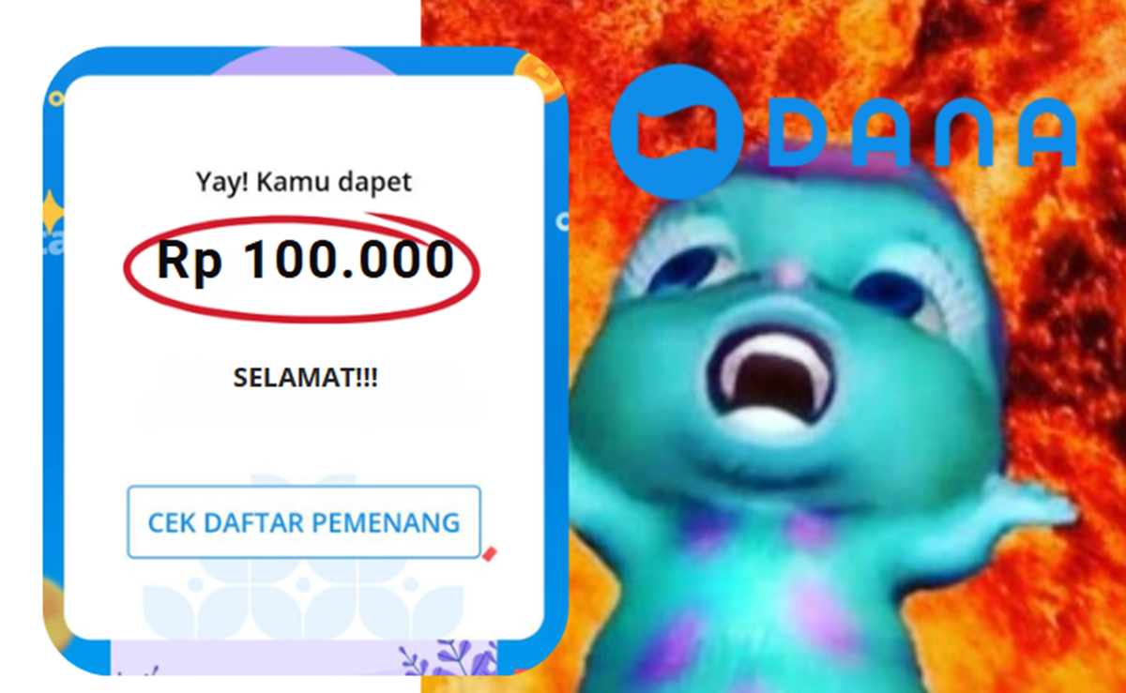
Task: Click the Yay! Kamu dapet heading
Action: 304,182
